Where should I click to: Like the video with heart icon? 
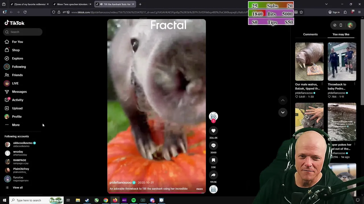(213, 131)
